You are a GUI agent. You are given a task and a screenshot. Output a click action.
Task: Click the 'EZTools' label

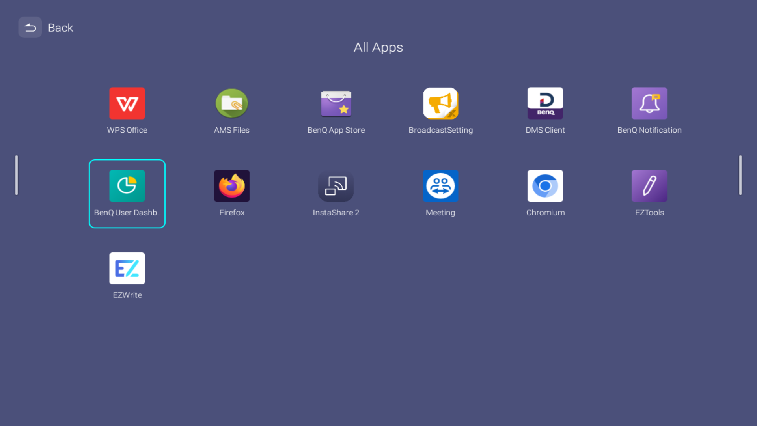pos(649,213)
